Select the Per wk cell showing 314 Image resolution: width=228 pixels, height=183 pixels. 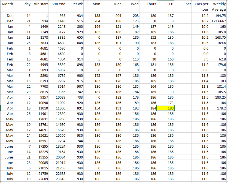click(75, 59)
